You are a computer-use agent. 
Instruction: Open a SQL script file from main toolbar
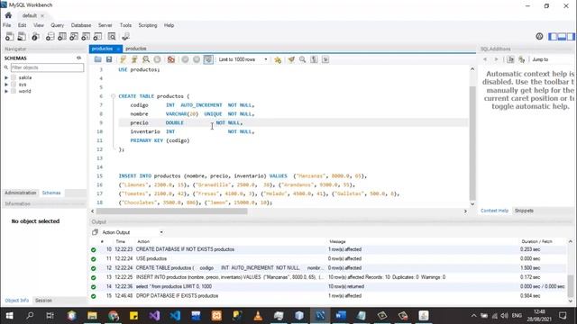(x=22, y=36)
